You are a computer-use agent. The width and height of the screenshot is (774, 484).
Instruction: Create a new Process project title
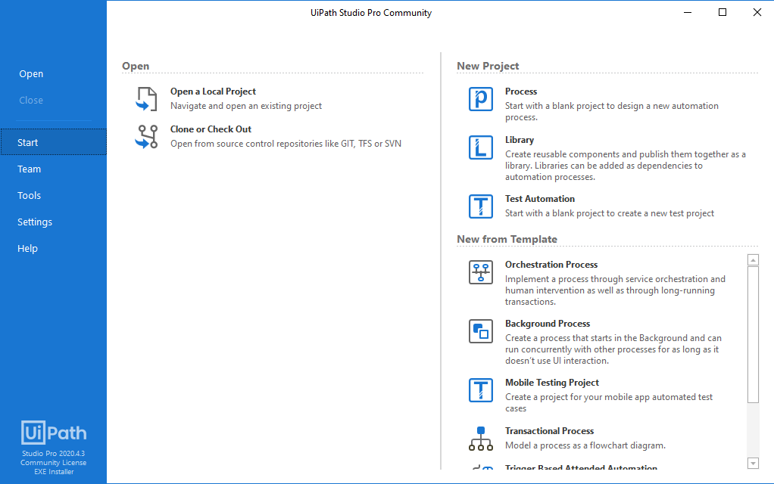[521, 92]
